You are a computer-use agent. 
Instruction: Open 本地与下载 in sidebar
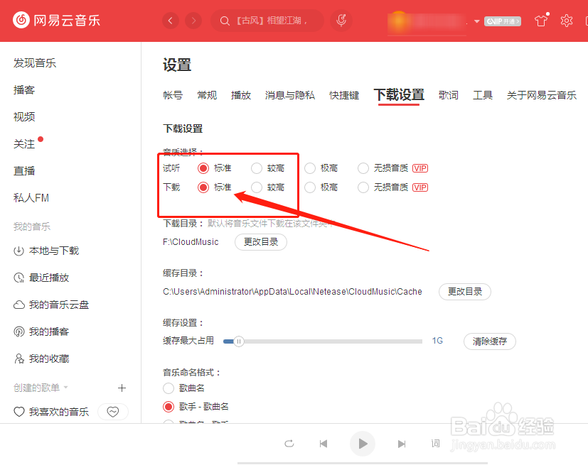point(46,251)
